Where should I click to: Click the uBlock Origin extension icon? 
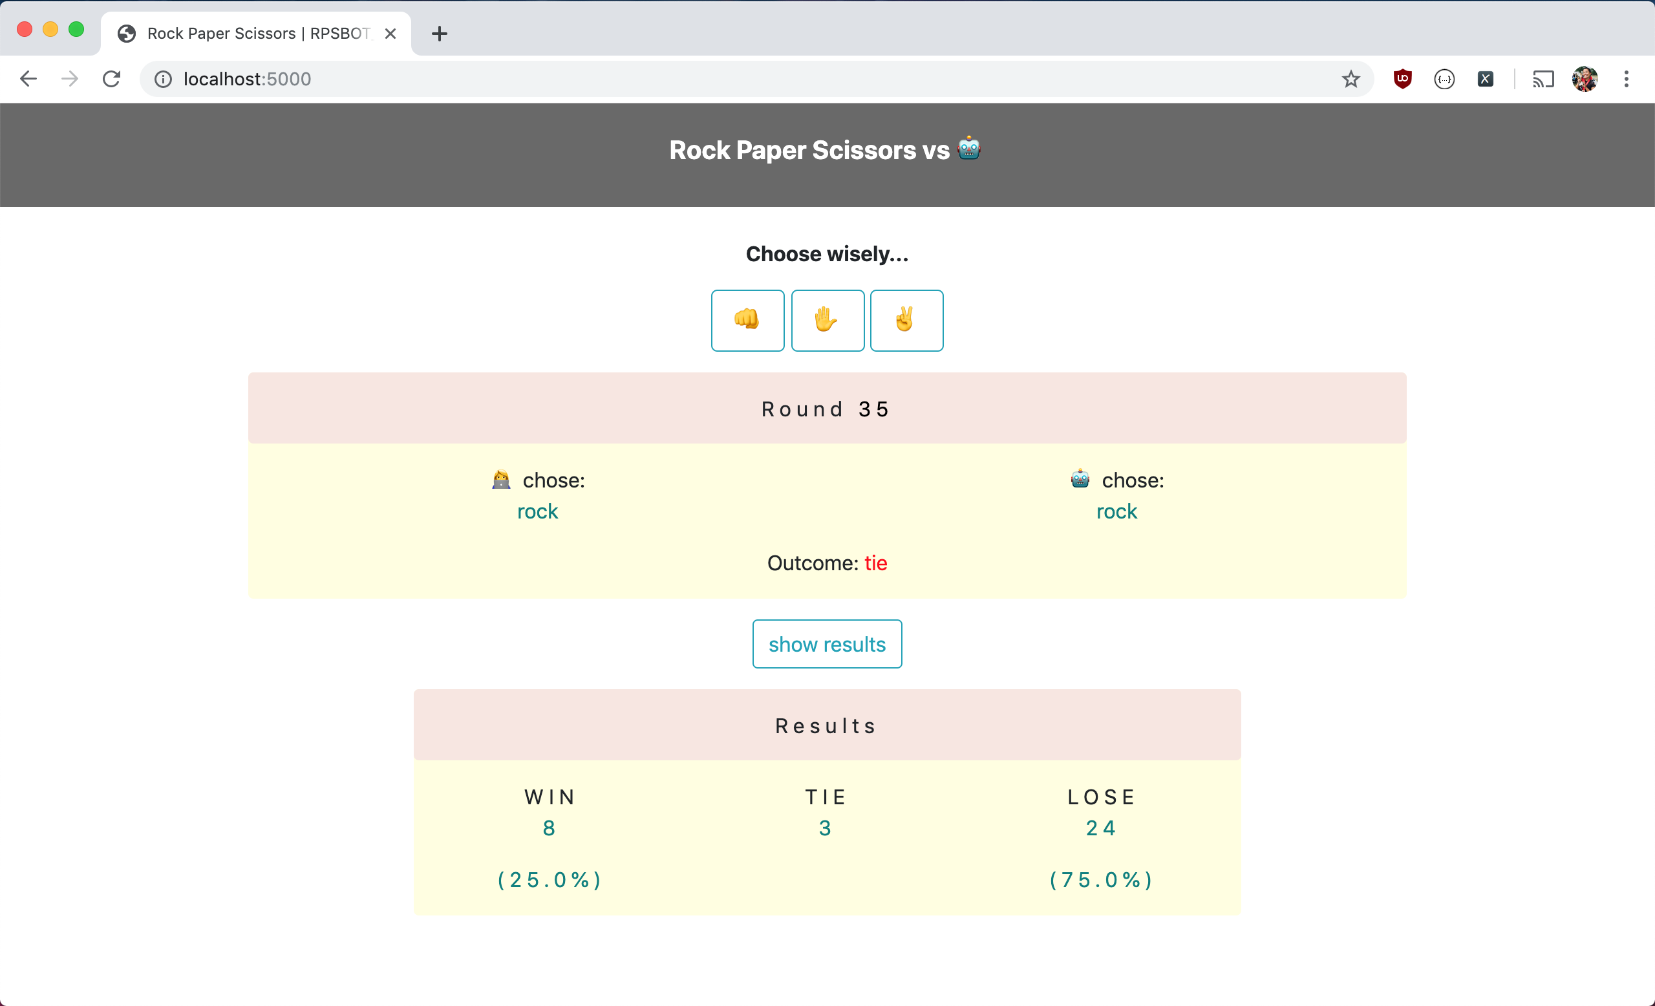[x=1402, y=80]
